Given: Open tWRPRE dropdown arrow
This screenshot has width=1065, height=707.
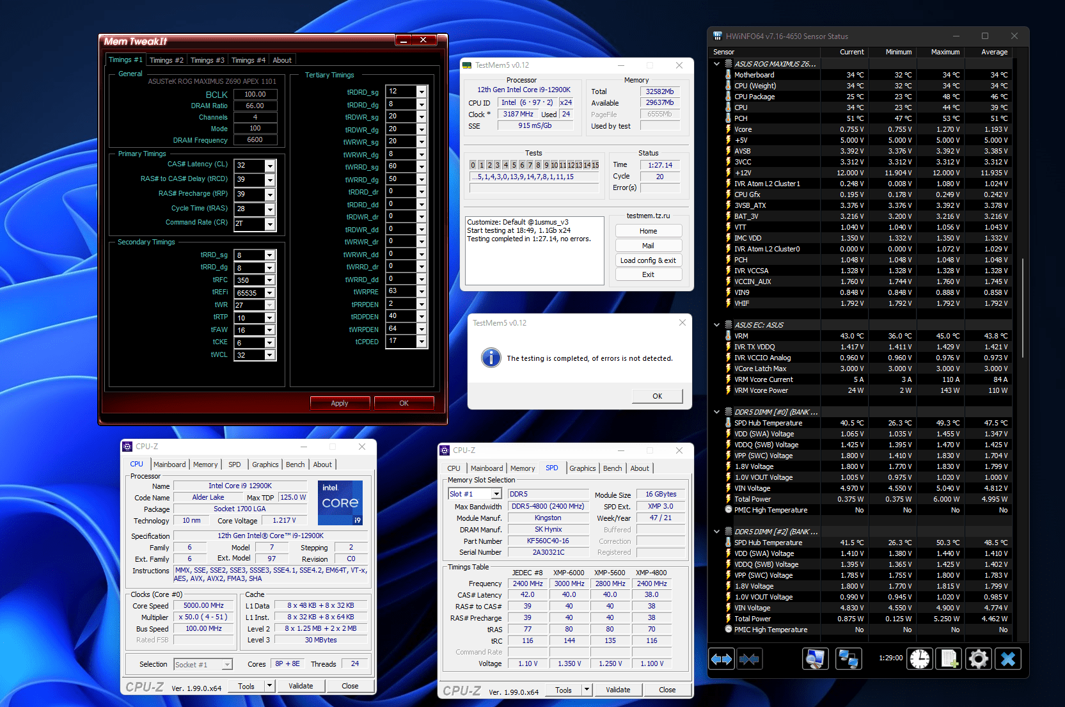Looking at the screenshot, I should [x=422, y=292].
